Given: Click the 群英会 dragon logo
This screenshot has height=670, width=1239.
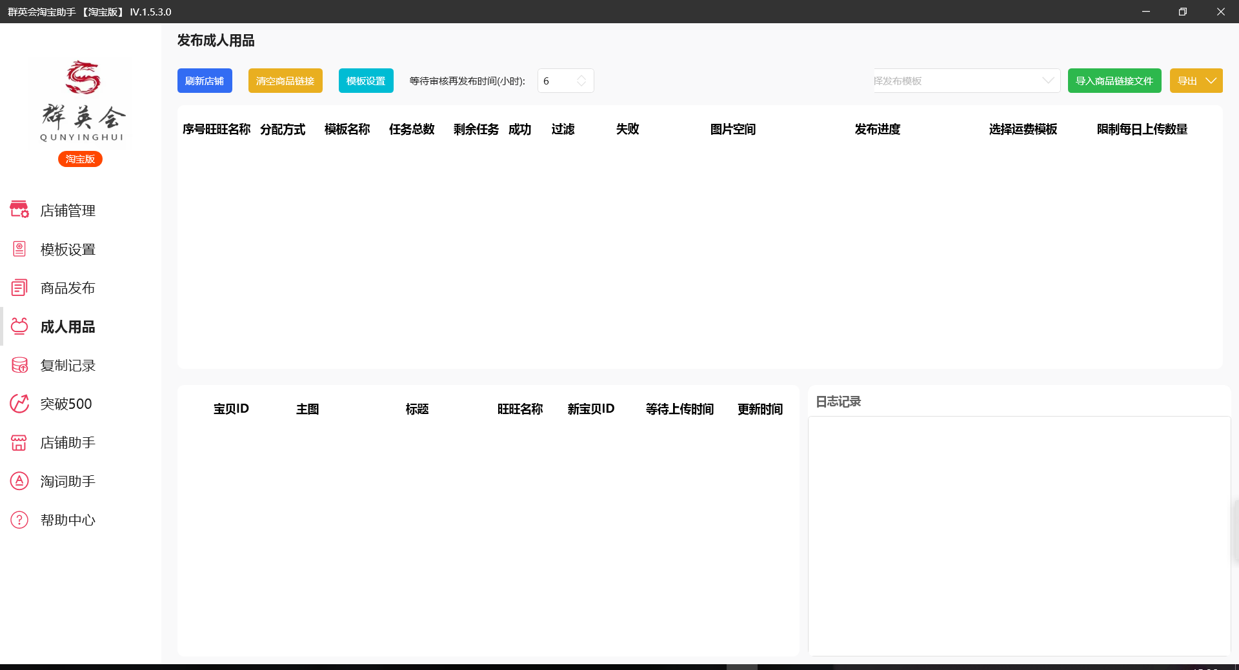Looking at the screenshot, I should click(82, 77).
